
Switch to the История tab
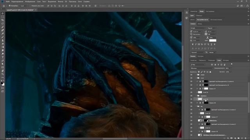click(226, 61)
